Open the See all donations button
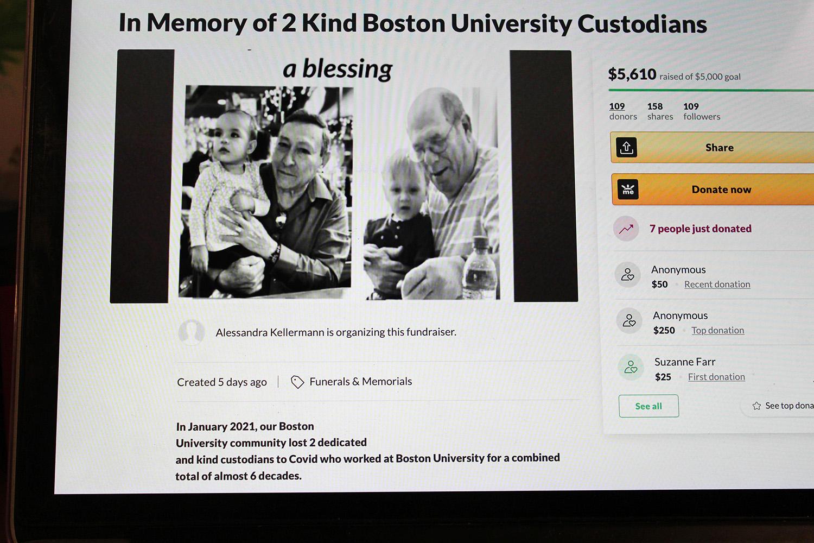Viewport: 814px width, 543px height. pyautogui.click(x=648, y=406)
